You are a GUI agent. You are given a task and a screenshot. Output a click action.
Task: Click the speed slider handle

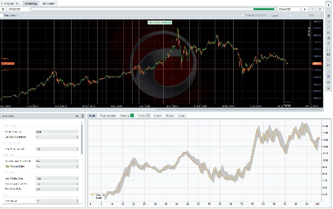291,16
